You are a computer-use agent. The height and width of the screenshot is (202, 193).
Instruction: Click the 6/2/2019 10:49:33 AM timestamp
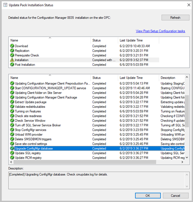coord(135,46)
